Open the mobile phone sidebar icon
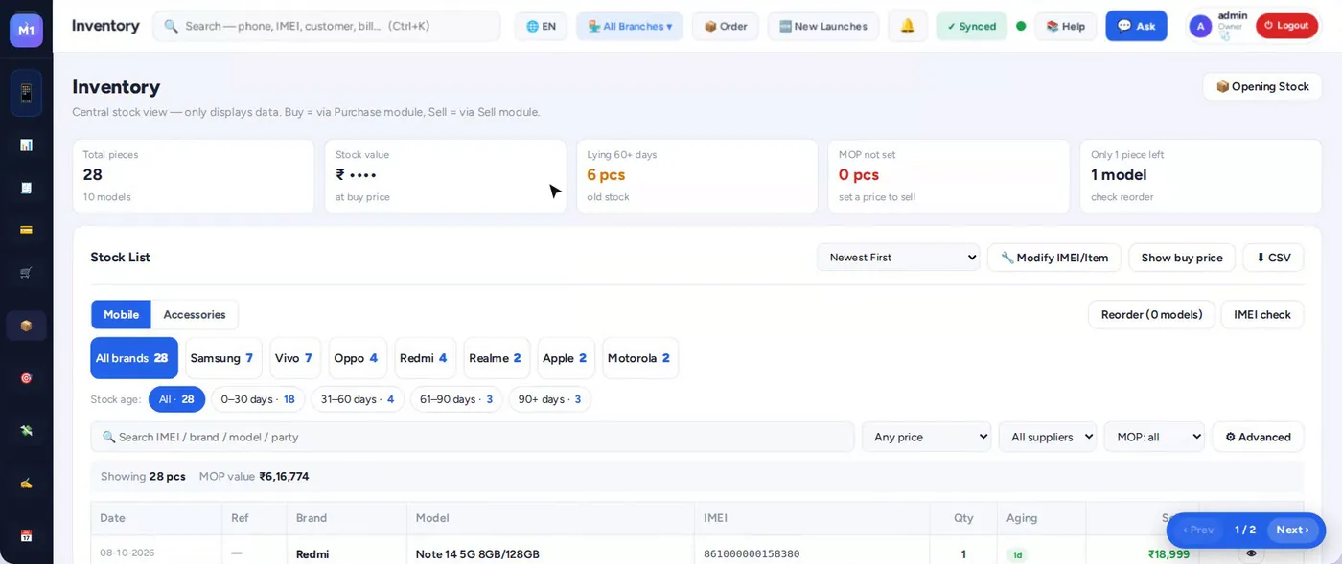Image resolution: width=1342 pixels, height=564 pixels. tap(26, 93)
